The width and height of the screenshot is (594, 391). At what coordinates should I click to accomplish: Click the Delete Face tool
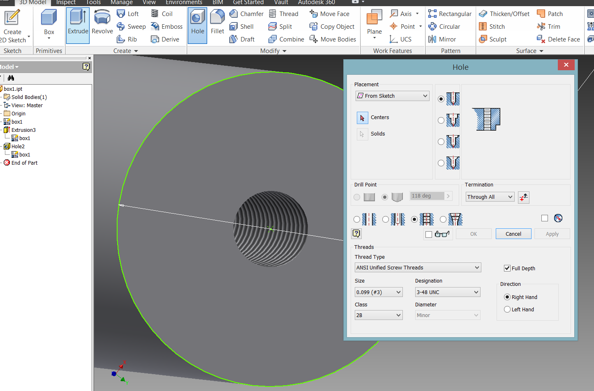pyautogui.click(x=558, y=39)
